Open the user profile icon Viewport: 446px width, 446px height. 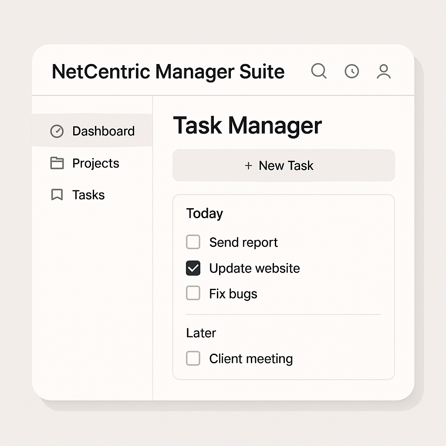coord(384,71)
